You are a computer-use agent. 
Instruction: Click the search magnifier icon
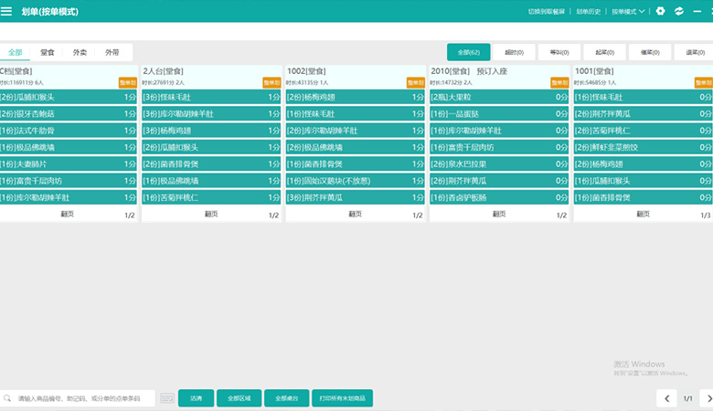8,398
